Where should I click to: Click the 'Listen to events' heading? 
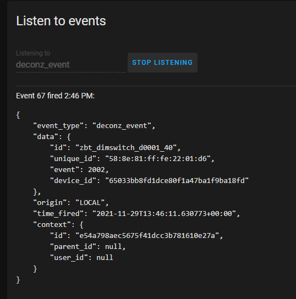tap(61, 21)
